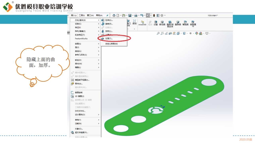
Task: Select 凸台/基体(B) menu entry
Action: tap(85, 20)
